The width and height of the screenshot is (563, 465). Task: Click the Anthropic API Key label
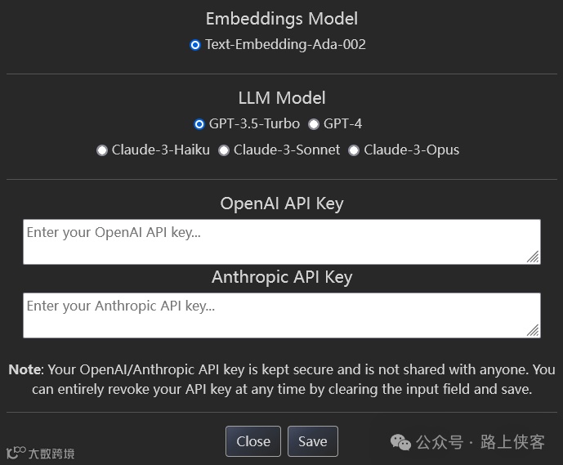pyautogui.click(x=281, y=277)
